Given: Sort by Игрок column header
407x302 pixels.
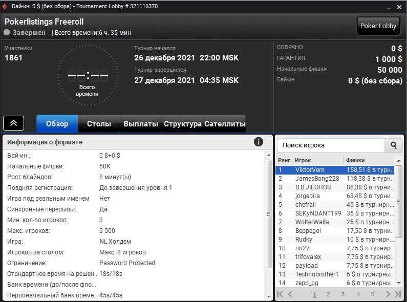Looking at the screenshot, I should pyautogui.click(x=318, y=160).
